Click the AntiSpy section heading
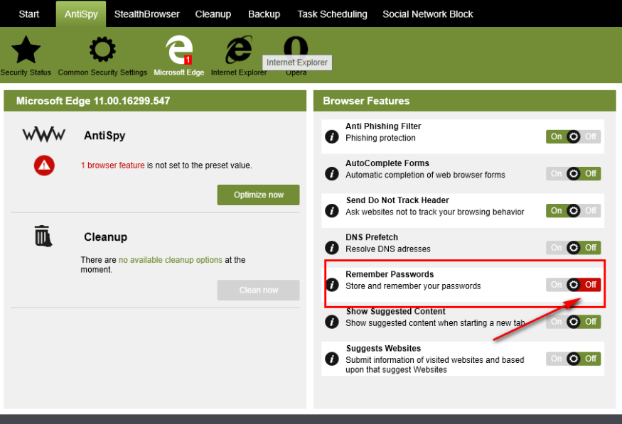The image size is (622, 424). tap(104, 136)
